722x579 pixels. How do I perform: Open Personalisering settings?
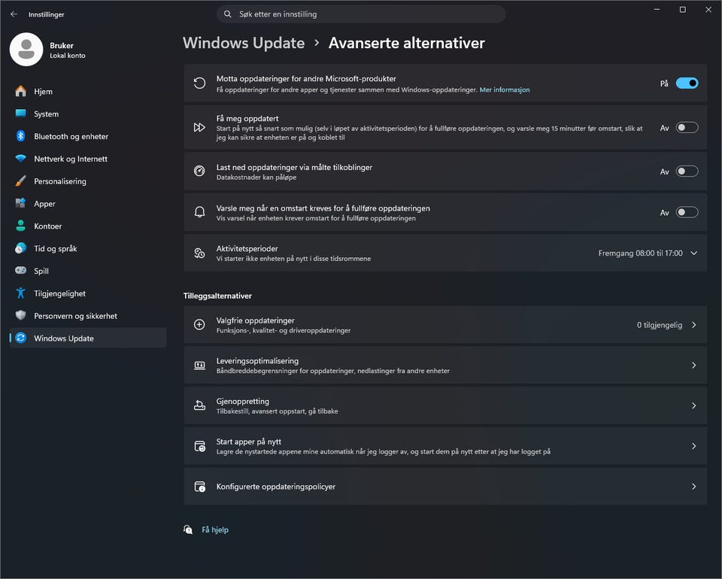tap(88, 181)
